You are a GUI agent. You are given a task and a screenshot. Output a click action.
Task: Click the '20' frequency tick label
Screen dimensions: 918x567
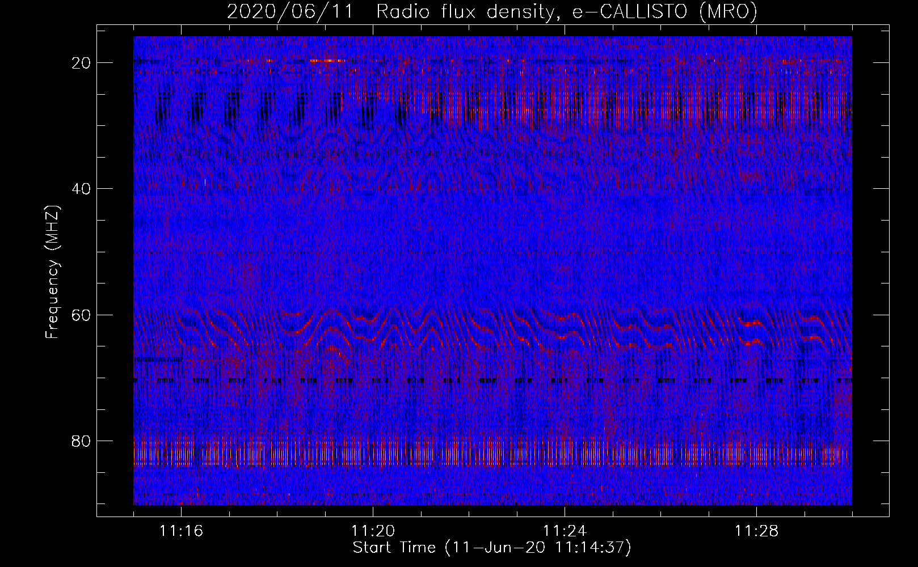click(x=82, y=63)
